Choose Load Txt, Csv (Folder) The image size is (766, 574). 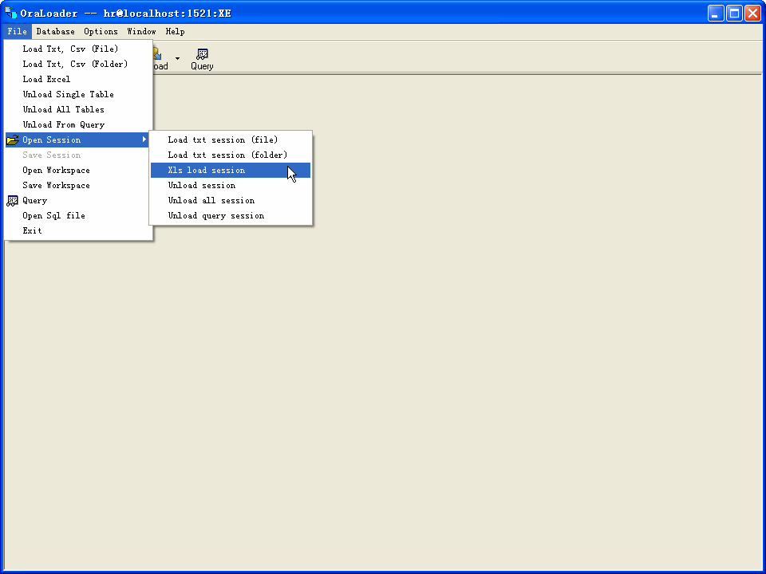click(78, 64)
